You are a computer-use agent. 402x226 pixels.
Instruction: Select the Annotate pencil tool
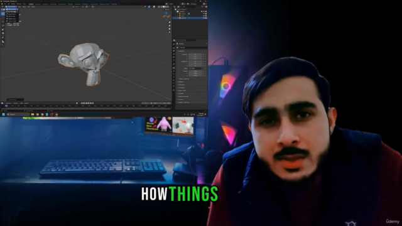[x=3, y=38]
